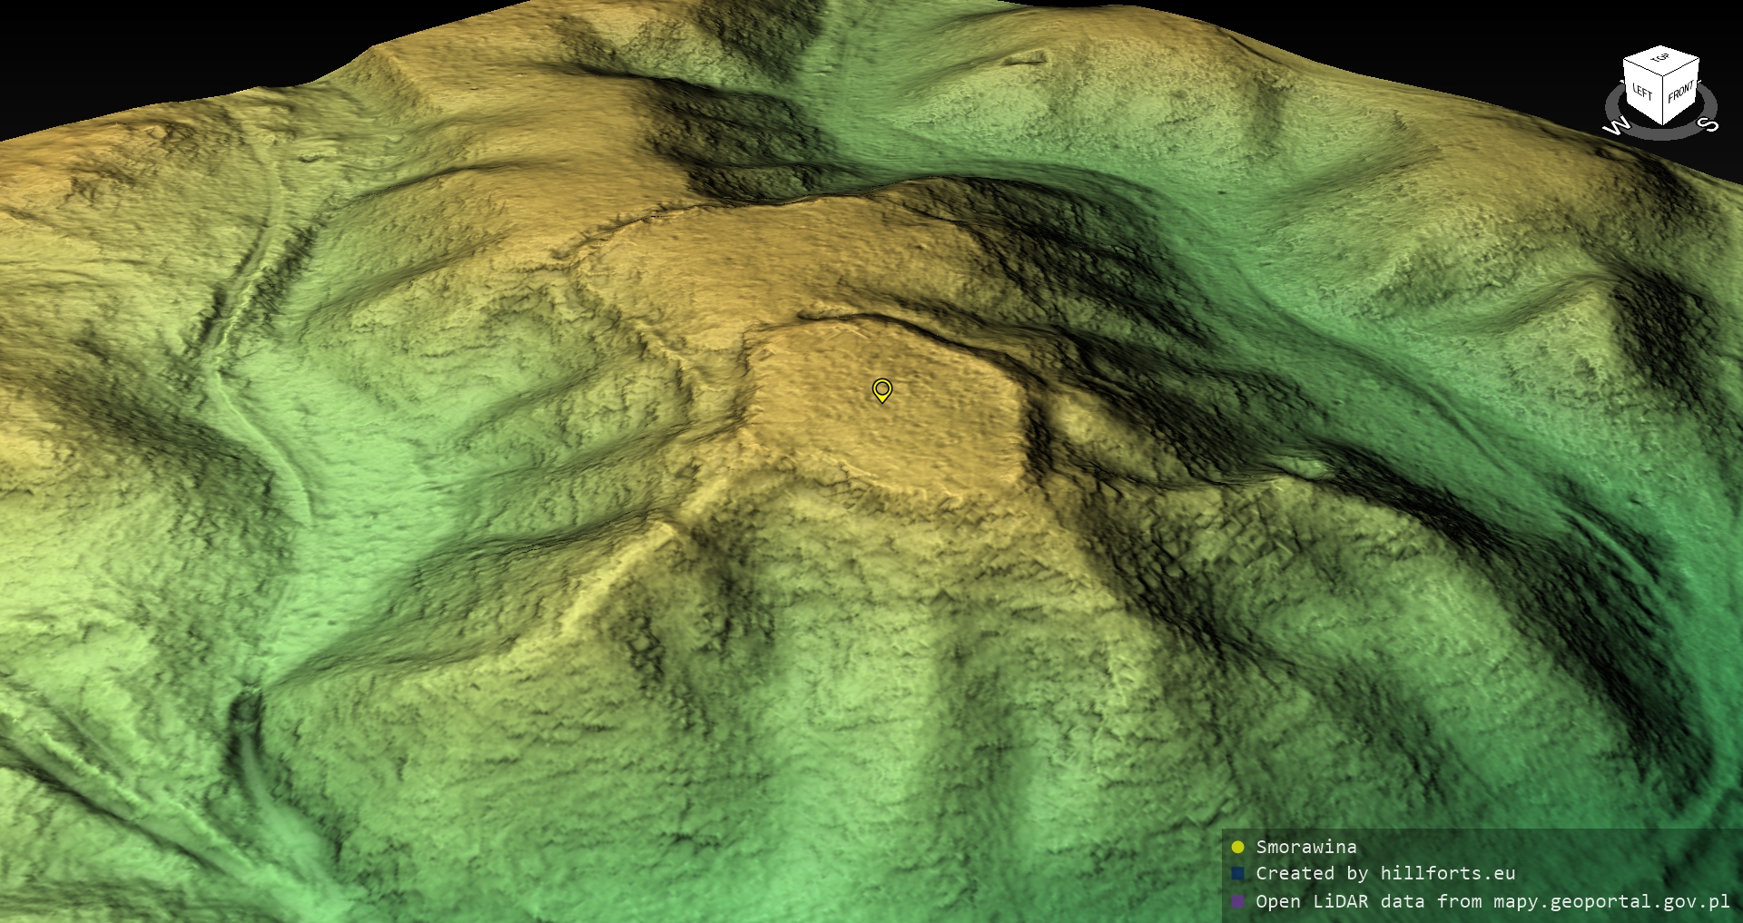Image resolution: width=1743 pixels, height=923 pixels.
Task: Click the TOP face of the view cube
Action: [x=1660, y=59]
